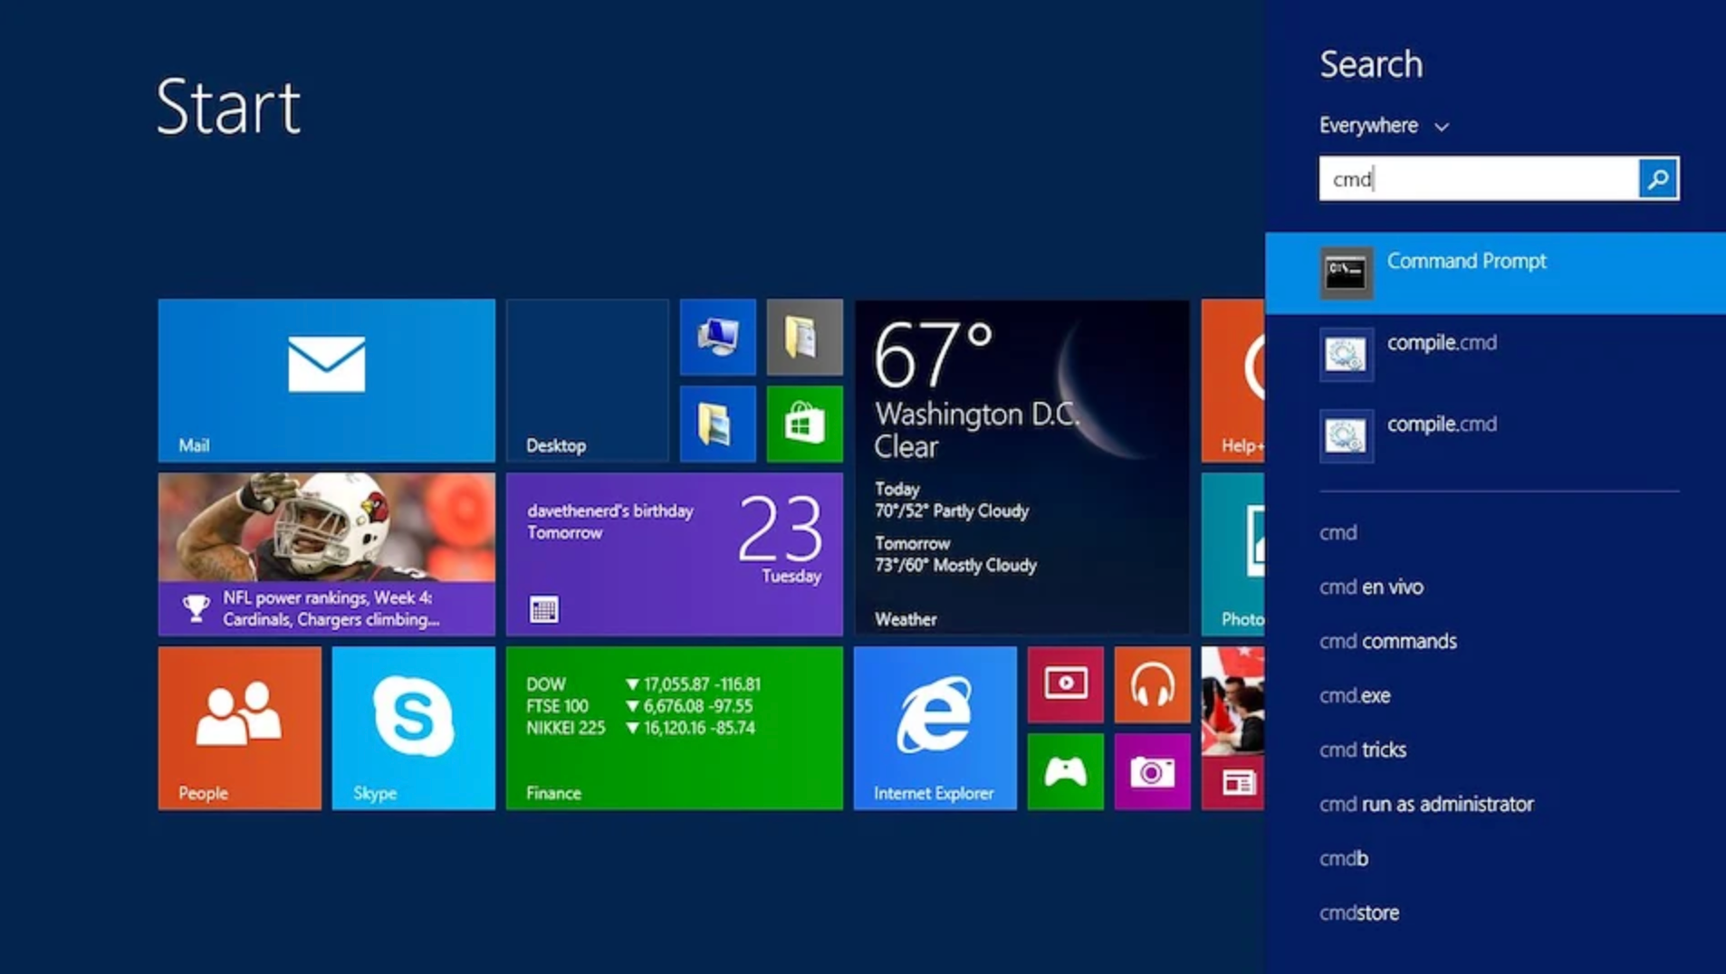Choose the 'cmd commands' suggestion
Image resolution: width=1726 pixels, height=974 pixels.
coord(1387,641)
